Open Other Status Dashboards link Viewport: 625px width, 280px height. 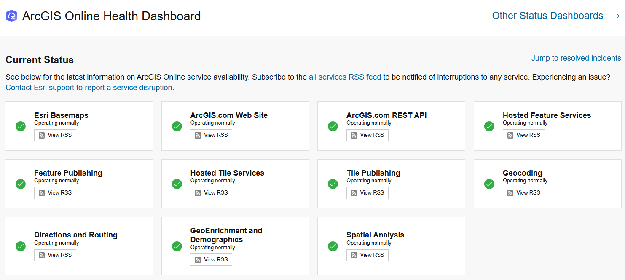tap(547, 16)
